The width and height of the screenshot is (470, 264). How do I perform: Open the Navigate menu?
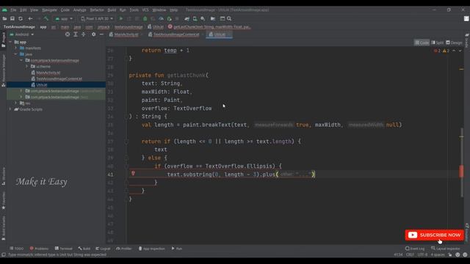coord(49,10)
